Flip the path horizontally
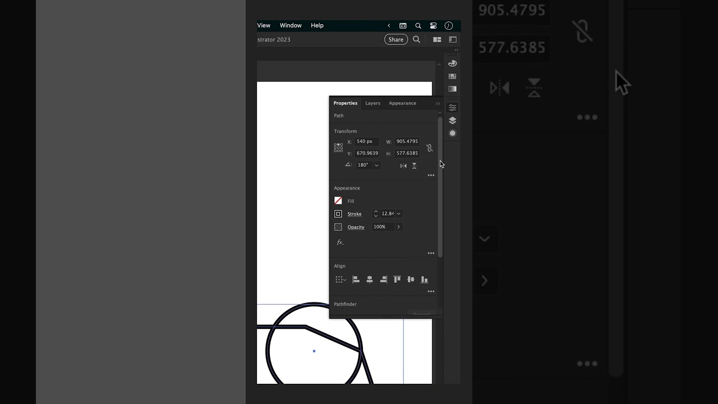Screen dimensions: 718x404 click(x=403, y=166)
